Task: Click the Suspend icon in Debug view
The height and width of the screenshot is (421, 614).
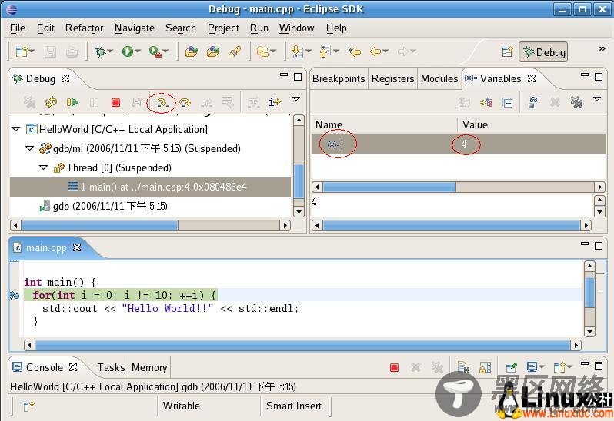Action: (94, 102)
